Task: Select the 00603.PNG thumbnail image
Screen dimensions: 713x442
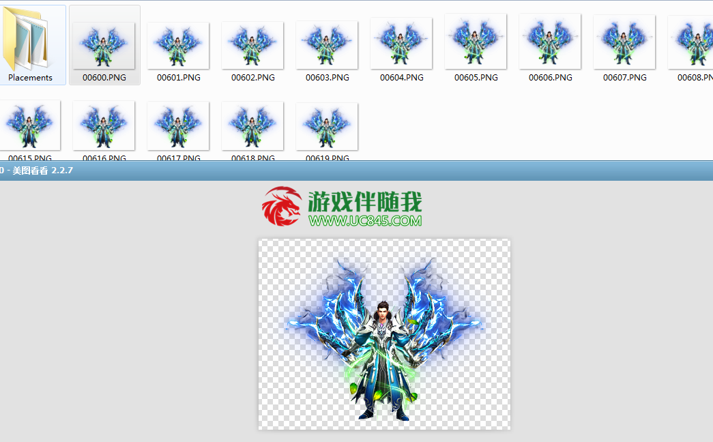Action: 327,45
